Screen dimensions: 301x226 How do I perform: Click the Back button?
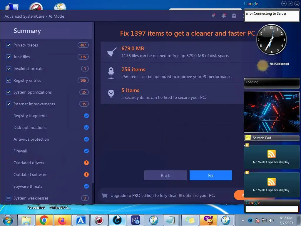coord(165,175)
